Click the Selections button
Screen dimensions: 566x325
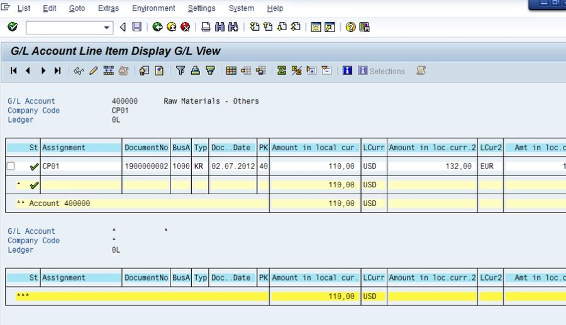coord(382,71)
